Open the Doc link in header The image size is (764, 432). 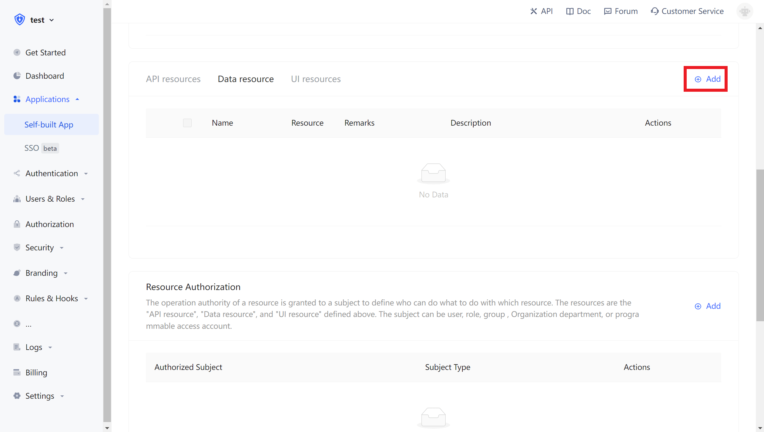[x=578, y=11]
